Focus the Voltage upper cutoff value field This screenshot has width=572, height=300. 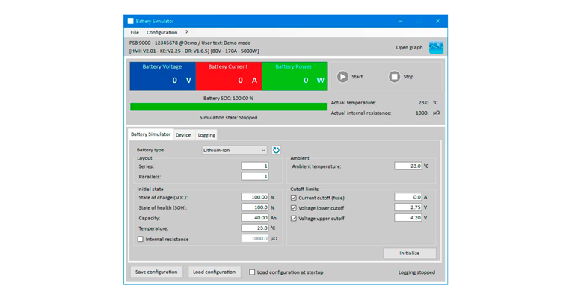pos(408,218)
